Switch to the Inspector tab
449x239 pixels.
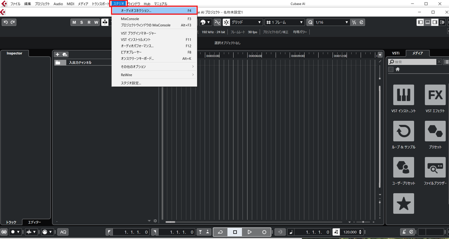click(x=15, y=53)
